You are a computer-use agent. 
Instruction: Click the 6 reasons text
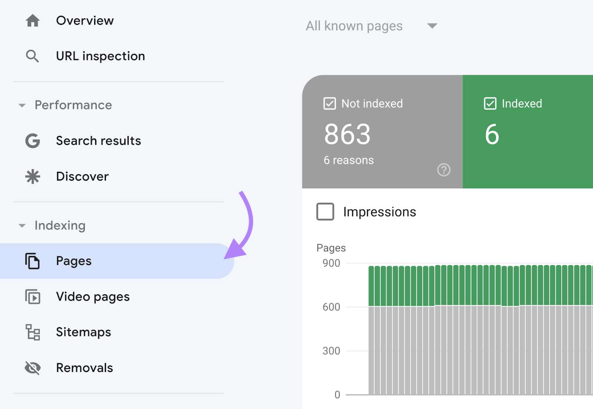349,160
